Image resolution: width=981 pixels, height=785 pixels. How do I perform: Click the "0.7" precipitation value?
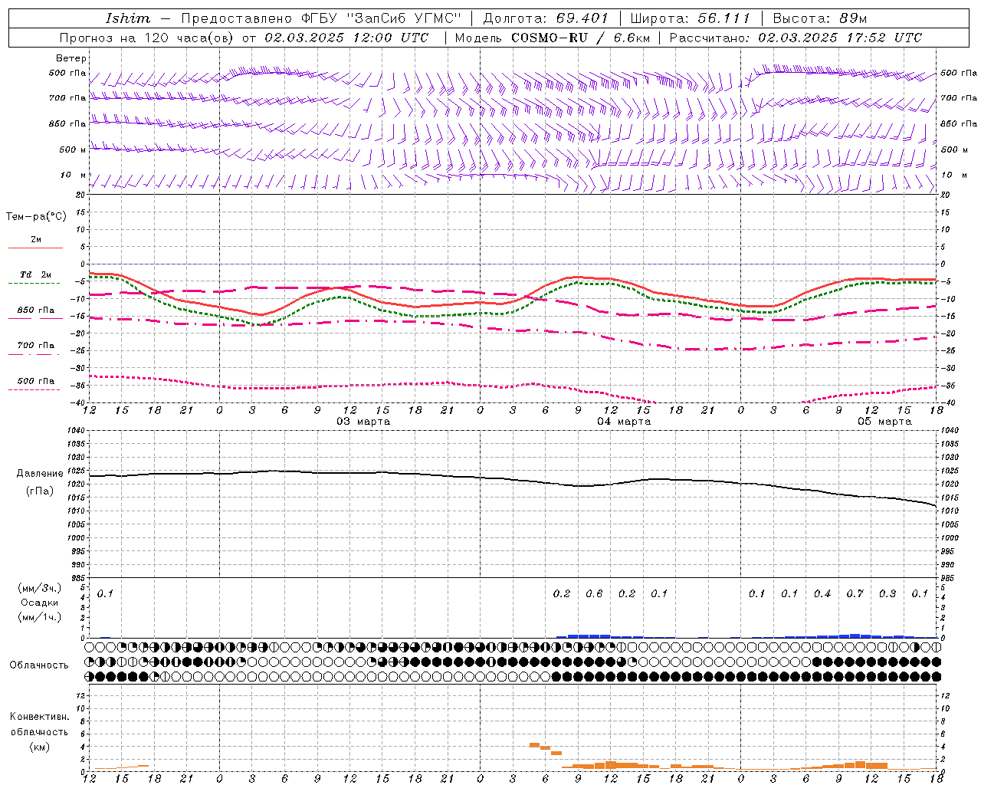[x=855, y=593]
